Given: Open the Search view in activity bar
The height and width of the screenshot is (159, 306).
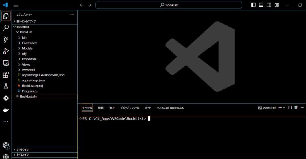Looking at the screenshot, I should pos(6,28).
